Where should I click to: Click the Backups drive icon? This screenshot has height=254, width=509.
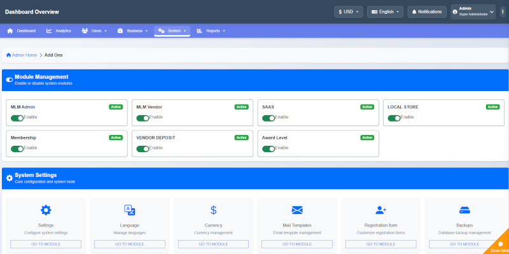click(464, 210)
